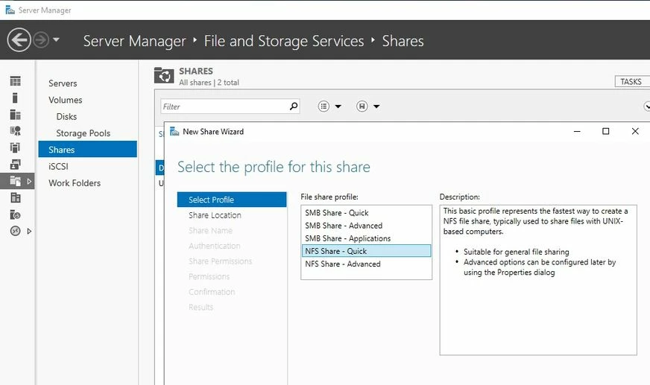The width and height of the screenshot is (650, 385).
Task: Select SMB Share - Advanced profile
Action: point(367,226)
